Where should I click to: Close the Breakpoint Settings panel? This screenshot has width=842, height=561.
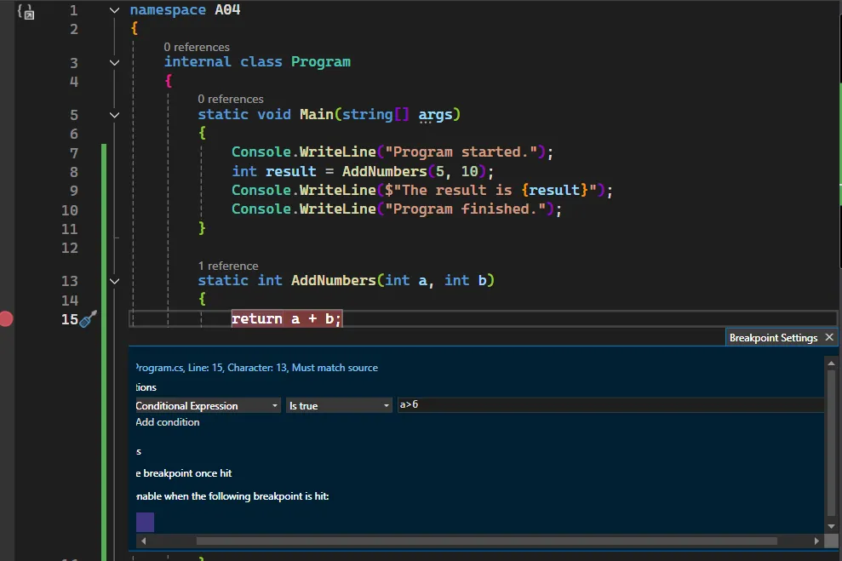point(829,337)
